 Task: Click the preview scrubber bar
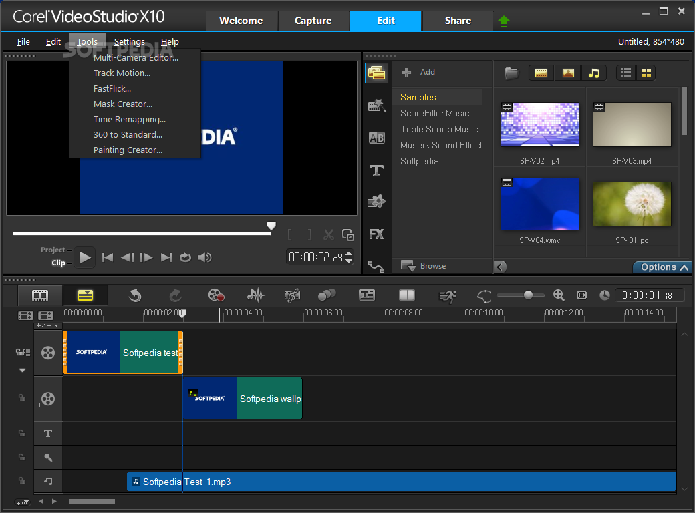(142, 233)
